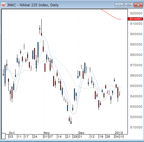This screenshot has width=144, height=142.
Task: Click the 03 date marker under Oct
Action: (11, 137)
